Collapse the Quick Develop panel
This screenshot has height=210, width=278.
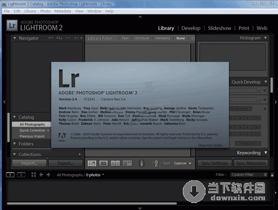tap(266, 82)
